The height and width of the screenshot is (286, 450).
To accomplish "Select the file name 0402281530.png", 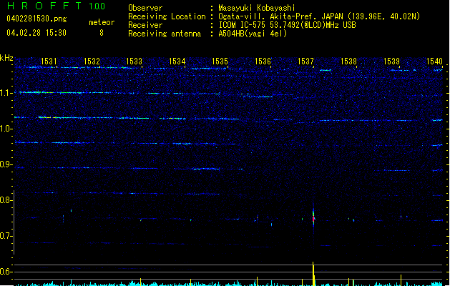I will click(36, 19).
